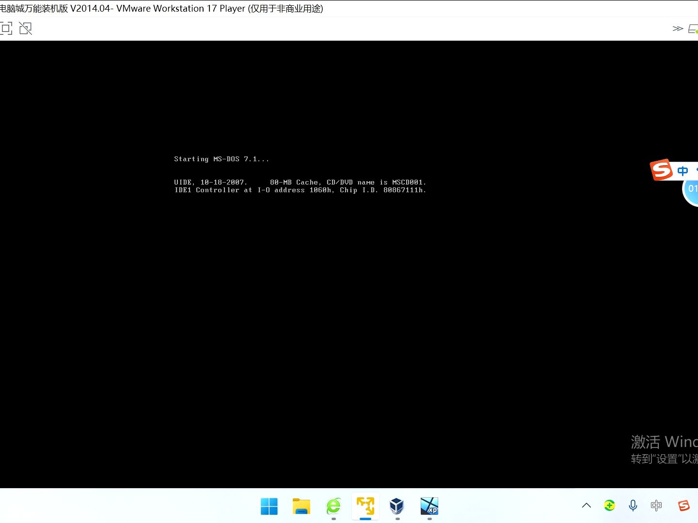Image resolution: width=698 pixels, height=523 pixels.
Task: Enter VMware full screen mode icon
Action: pos(6,29)
